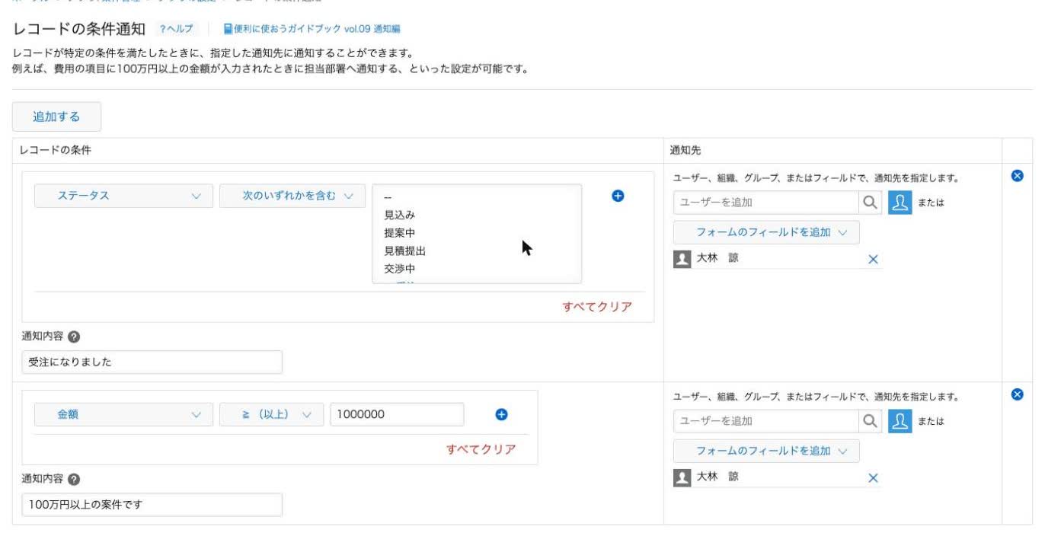The height and width of the screenshot is (533, 1045).
Task: Click the 大林 諒 user avatar in the second notification
Action: coord(682,477)
